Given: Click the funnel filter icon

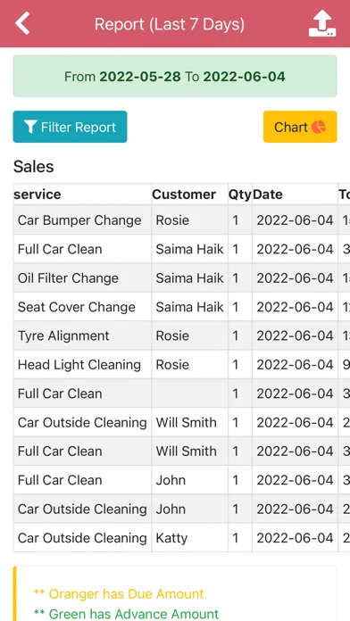Looking at the screenshot, I should click(x=30, y=127).
